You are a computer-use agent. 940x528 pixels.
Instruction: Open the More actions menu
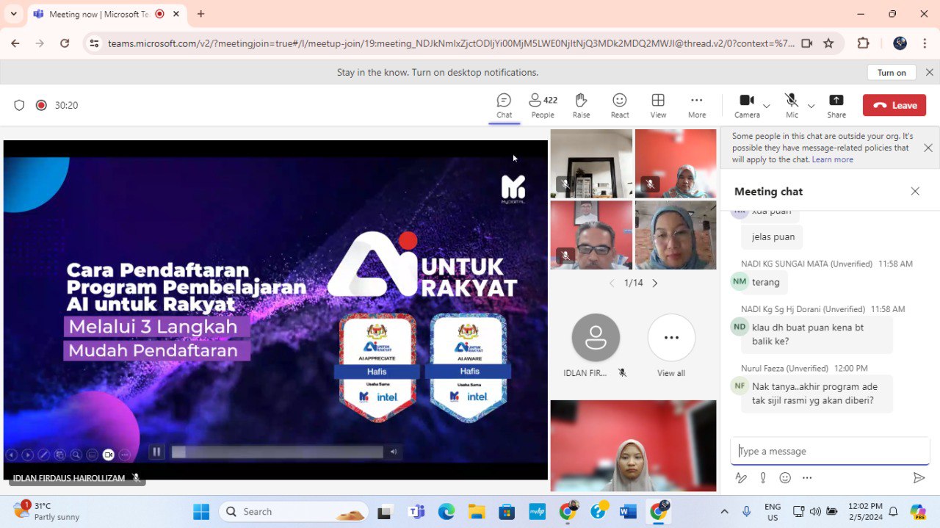(x=697, y=106)
